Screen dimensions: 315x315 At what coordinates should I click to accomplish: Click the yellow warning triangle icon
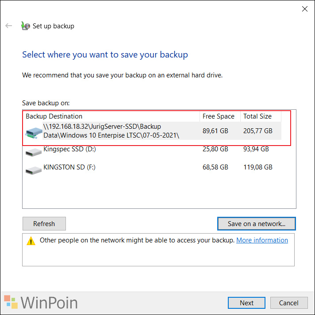click(31, 241)
